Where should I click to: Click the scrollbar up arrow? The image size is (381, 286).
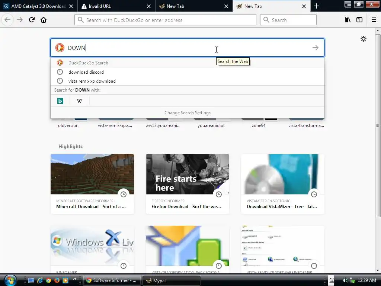pyautogui.click(x=378, y=31)
